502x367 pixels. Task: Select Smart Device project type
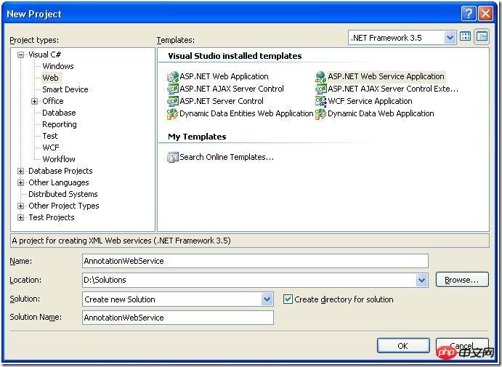point(65,89)
